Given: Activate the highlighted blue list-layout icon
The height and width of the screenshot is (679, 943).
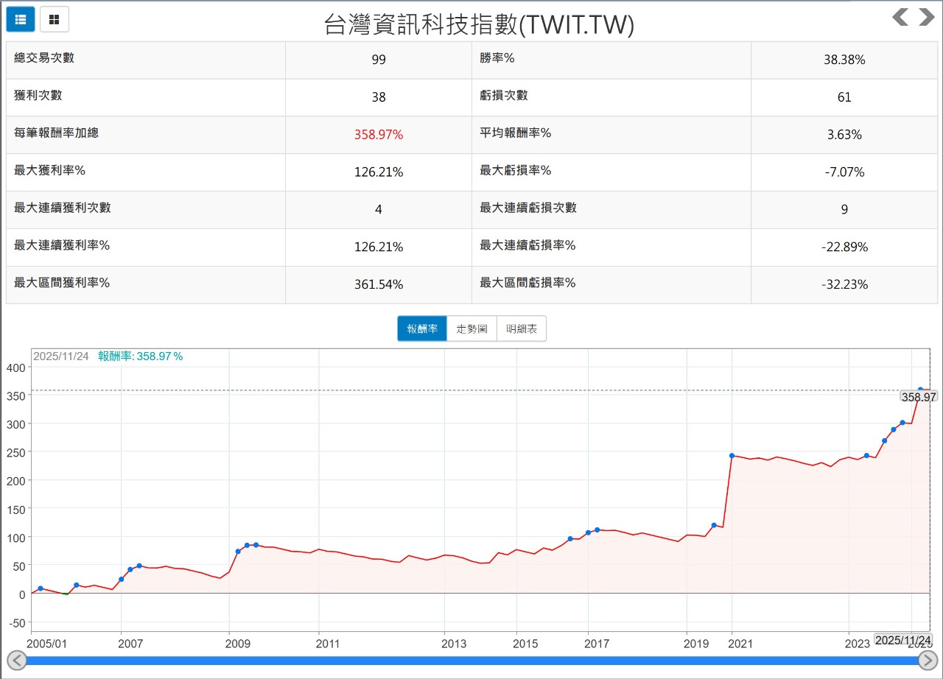Looking at the screenshot, I should (20, 19).
